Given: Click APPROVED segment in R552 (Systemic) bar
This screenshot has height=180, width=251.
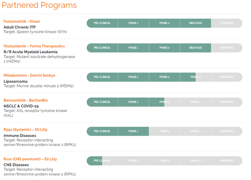Looking at the screenshot, I should coord(227,131).
